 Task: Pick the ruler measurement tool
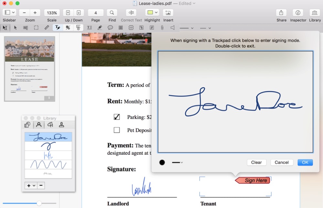[47, 27]
